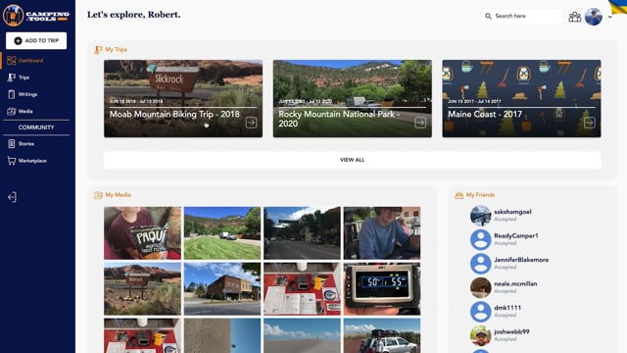Open friend neale.mcmillan
The height and width of the screenshot is (353, 627).
[515, 283]
